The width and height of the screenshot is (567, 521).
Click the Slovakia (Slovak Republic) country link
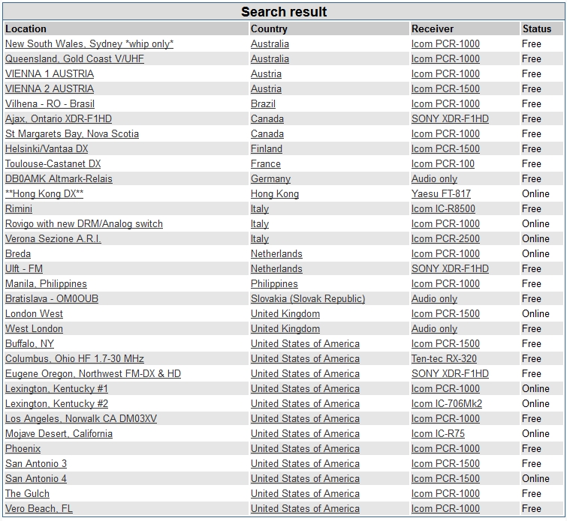click(x=308, y=299)
